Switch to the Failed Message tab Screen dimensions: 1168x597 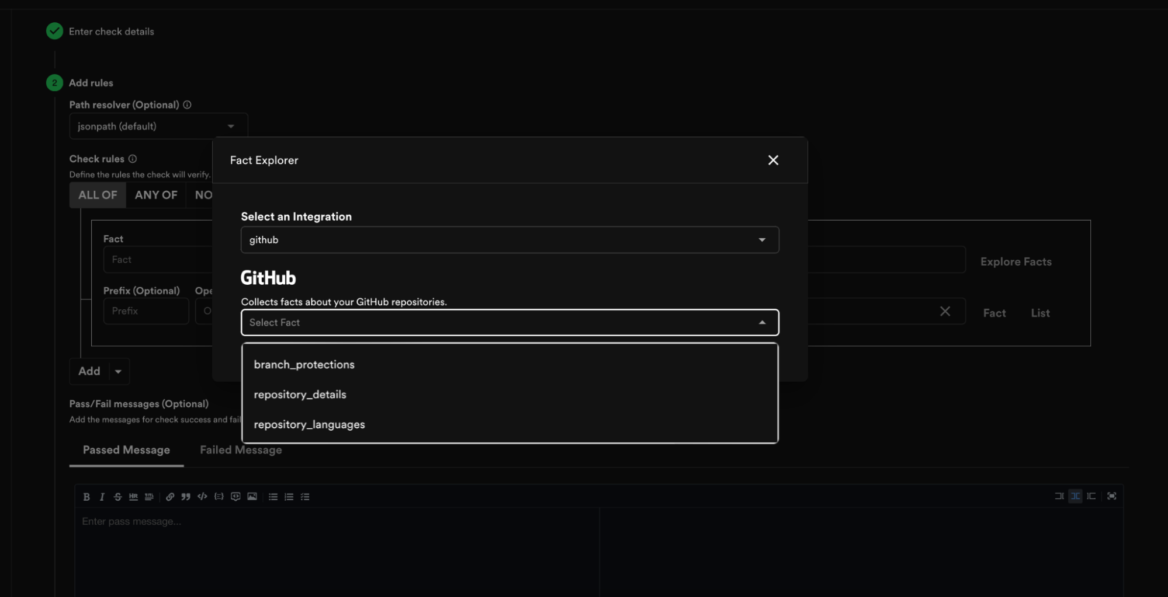[240, 449]
